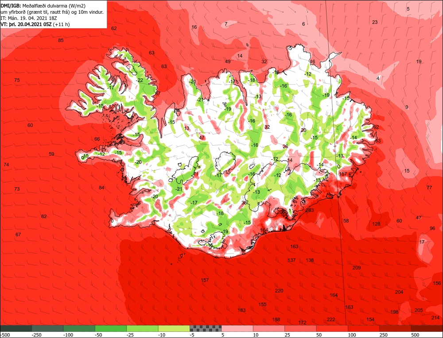Pick the legend color between 10 and 25
The image size is (443, 338).
pos(269,328)
